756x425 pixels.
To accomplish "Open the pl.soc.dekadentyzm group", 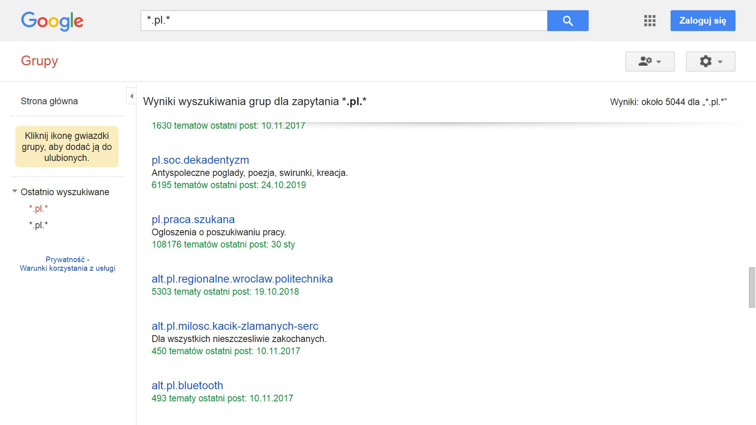I will coord(200,160).
